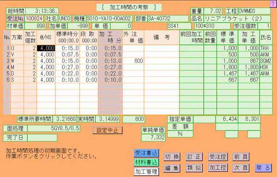This screenshot has height=177, width=277.
Task: Select highlighted 4,000 cell in row 1
Action: (x=46, y=48)
